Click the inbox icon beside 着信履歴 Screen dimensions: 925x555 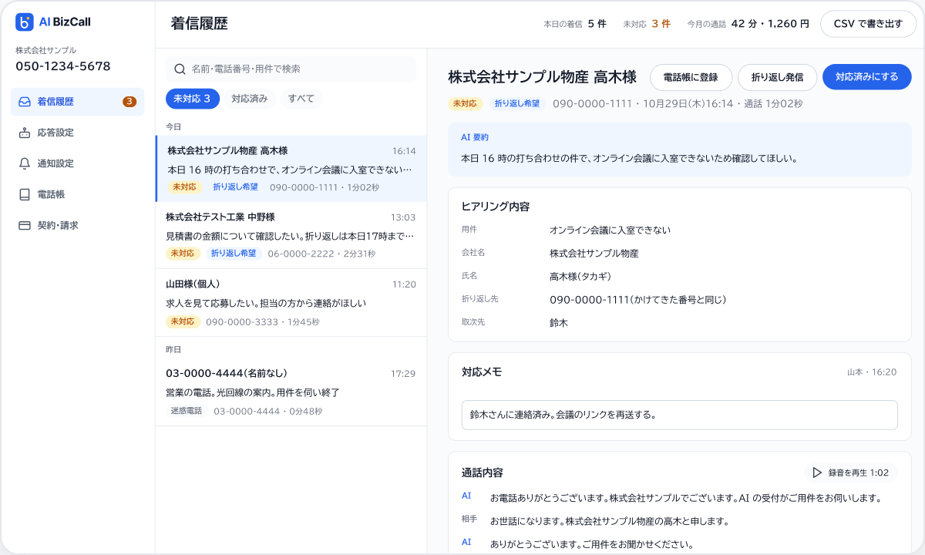(25, 102)
